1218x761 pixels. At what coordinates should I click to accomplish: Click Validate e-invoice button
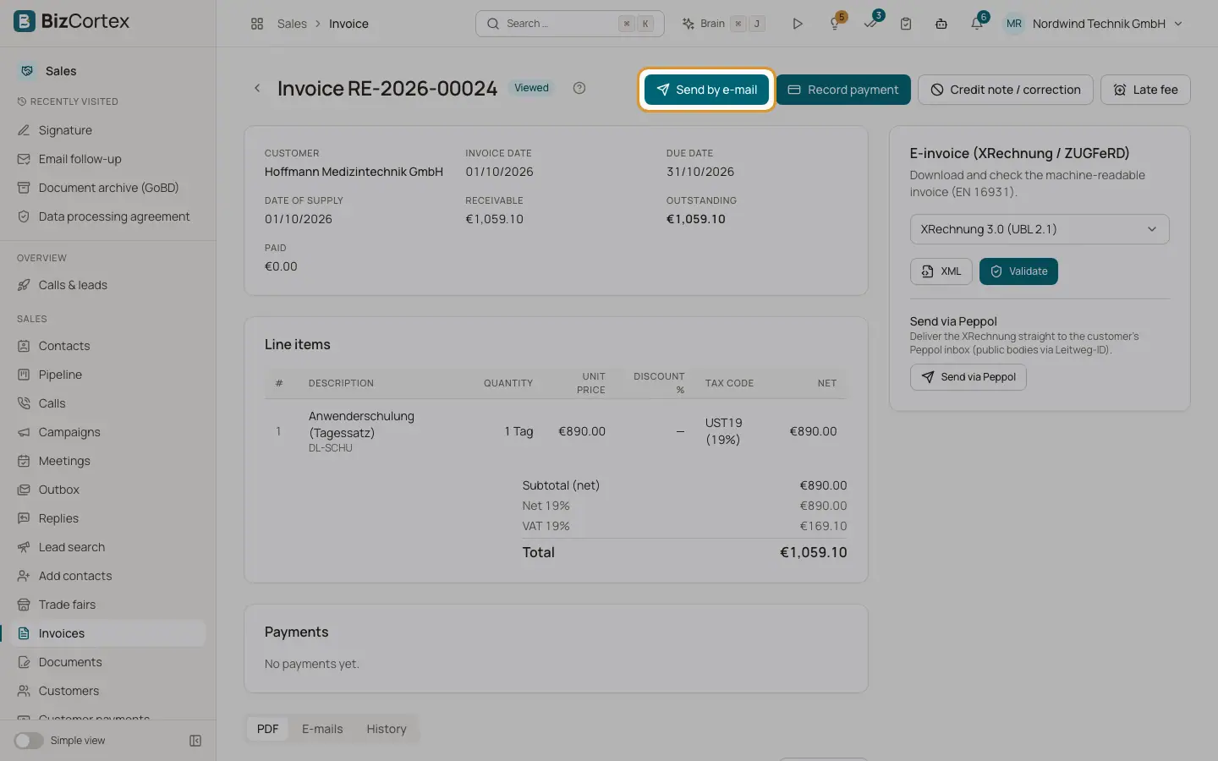(1018, 271)
